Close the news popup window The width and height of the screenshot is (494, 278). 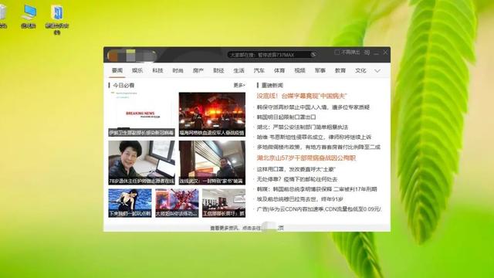(385, 53)
